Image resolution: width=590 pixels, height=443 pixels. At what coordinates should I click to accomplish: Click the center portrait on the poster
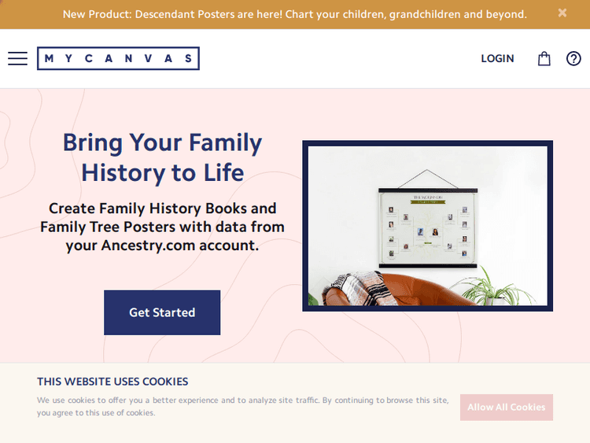click(435, 233)
